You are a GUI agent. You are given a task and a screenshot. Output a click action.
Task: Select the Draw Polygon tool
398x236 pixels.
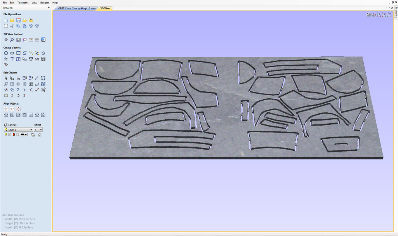43,53
